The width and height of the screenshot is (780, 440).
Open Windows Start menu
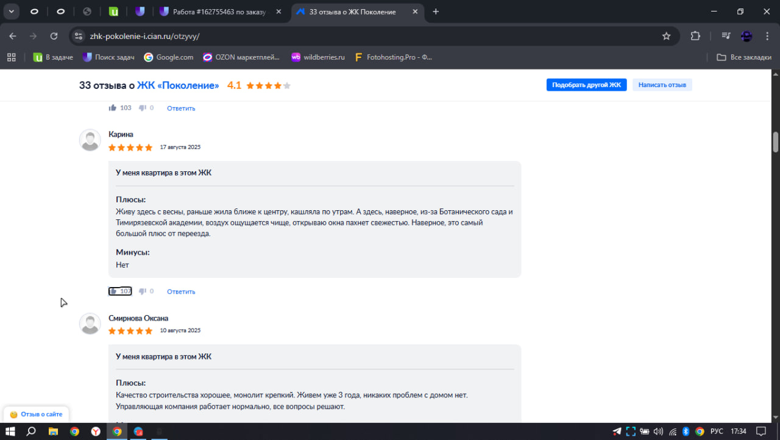pyautogui.click(x=10, y=431)
